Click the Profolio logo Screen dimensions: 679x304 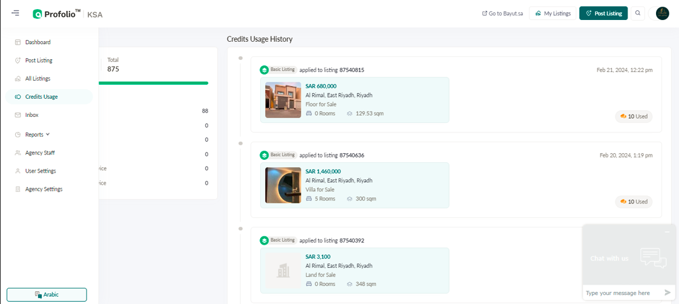click(57, 13)
